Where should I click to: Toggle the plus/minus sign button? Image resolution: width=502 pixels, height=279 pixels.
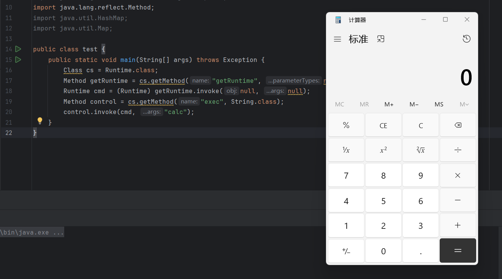point(346,251)
